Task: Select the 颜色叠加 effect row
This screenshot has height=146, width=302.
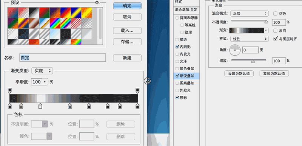Action: tap(186, 69)
